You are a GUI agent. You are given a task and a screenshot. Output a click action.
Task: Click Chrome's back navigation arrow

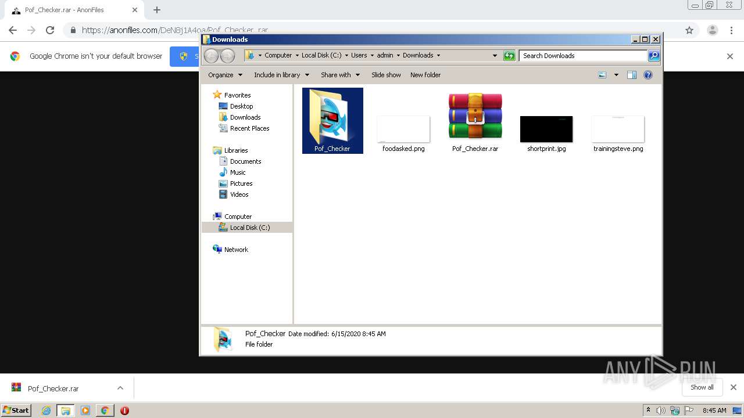coord(13,30)
